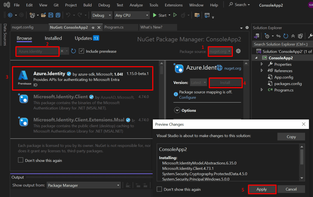Screen dimensions: 313x197
Task: Check Don't show this again under license notice
Action: (x=20, y=160)
